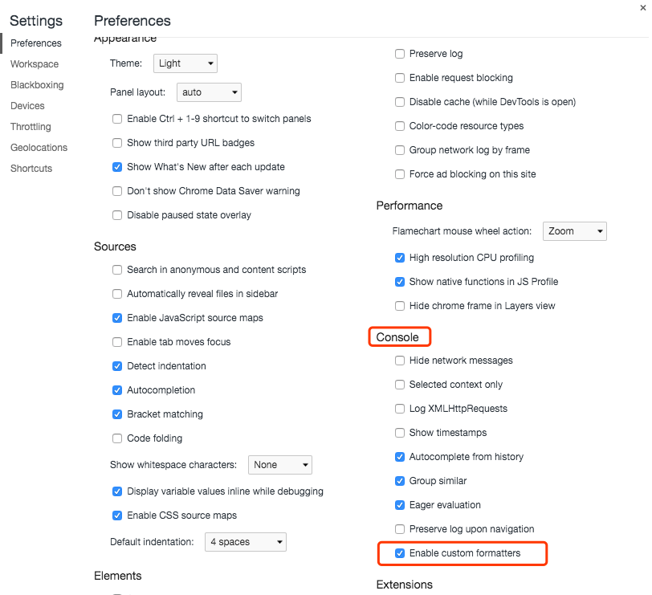The width and height of the screenshot is (652, 595).
Task: Open the Theme dropdown set to Light
Action: [x=185, y=63]
